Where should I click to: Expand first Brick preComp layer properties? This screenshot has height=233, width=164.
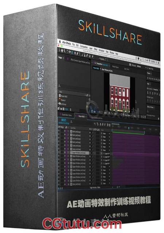click(65, 131)
